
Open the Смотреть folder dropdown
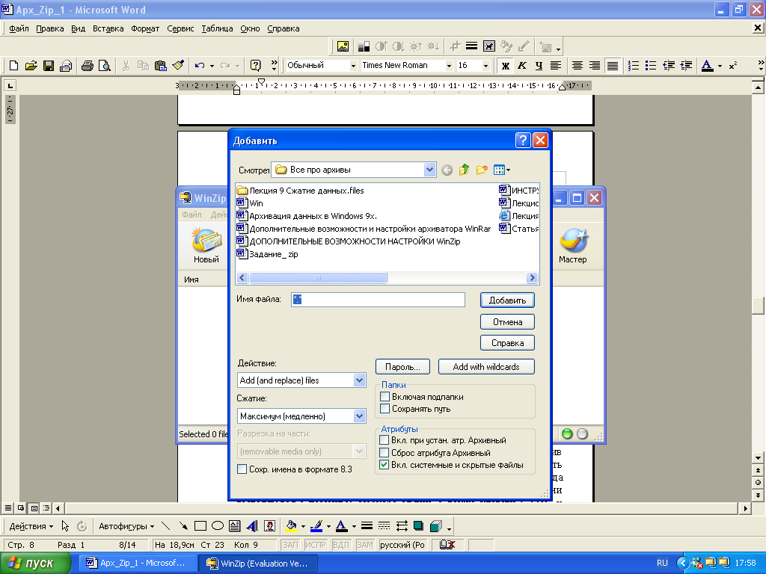[x=429, y=170]
